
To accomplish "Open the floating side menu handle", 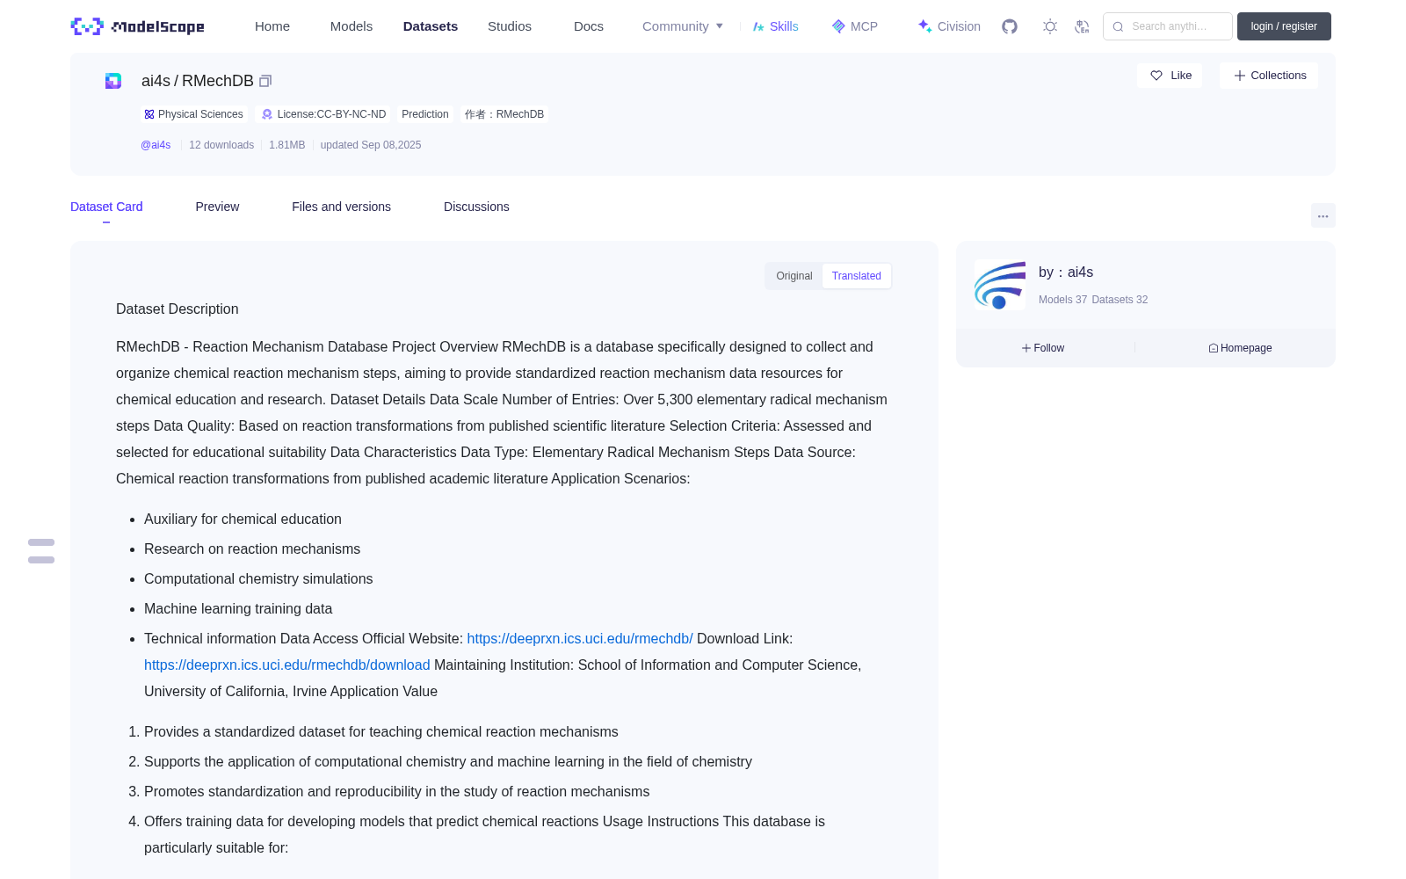I will pyautogui.click(x=41, y=551).
